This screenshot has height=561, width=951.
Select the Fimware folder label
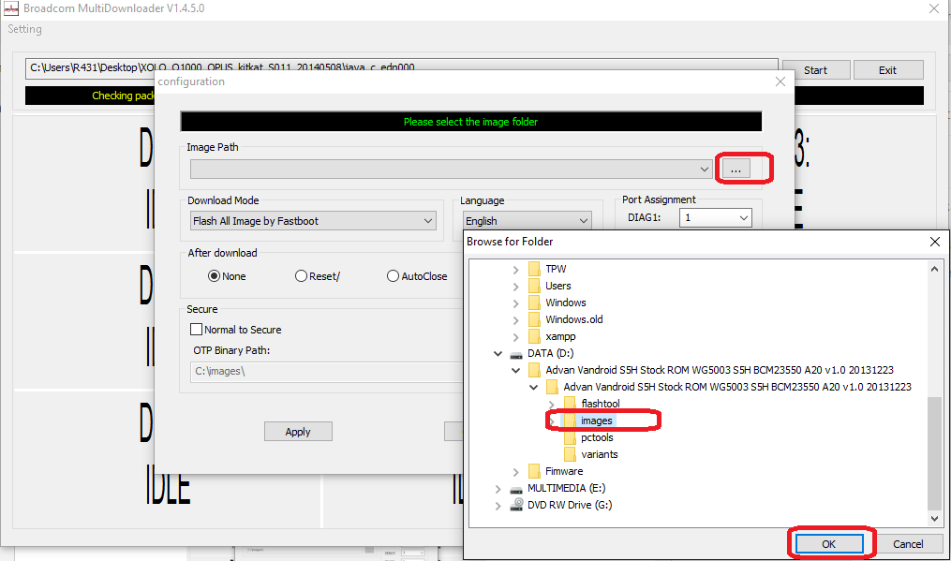tap(564, 471)
